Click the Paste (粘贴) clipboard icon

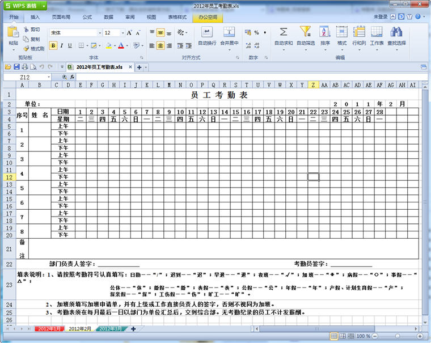coord(13,33)
